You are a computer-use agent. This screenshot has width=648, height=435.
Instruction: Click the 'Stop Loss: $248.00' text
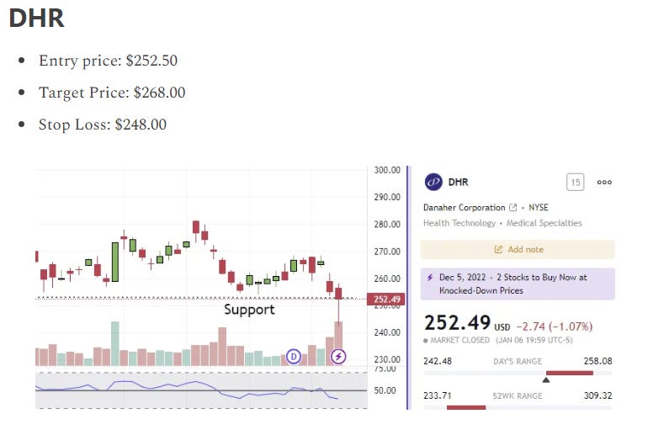point(103,125)
